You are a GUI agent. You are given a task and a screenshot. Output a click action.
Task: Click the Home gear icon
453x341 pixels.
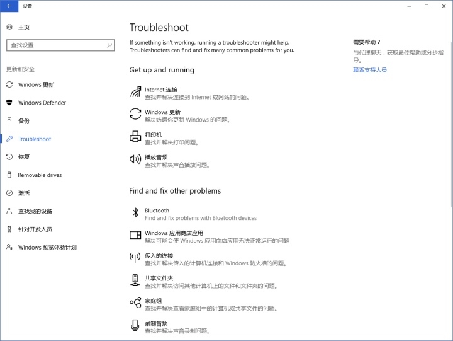[9, 27]
